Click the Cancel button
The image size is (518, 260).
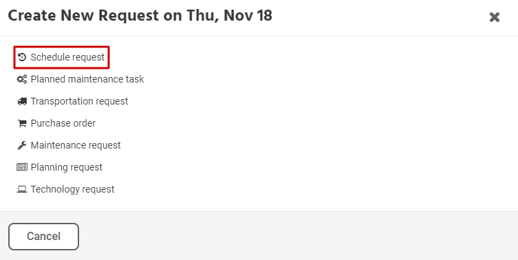pyautogui.click(x=43, y=237)
